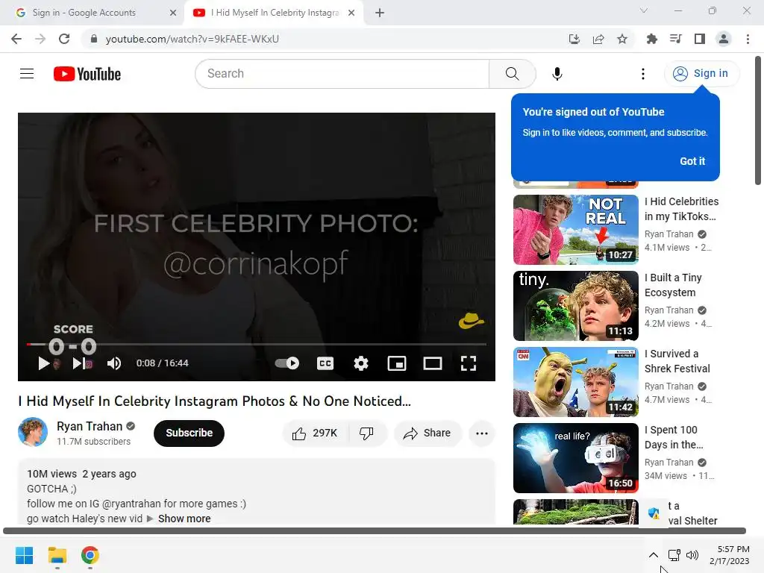Image resolution: width=764 pixels, height=573 pixels.
Task: Open player settings gear
Action: 361,363
